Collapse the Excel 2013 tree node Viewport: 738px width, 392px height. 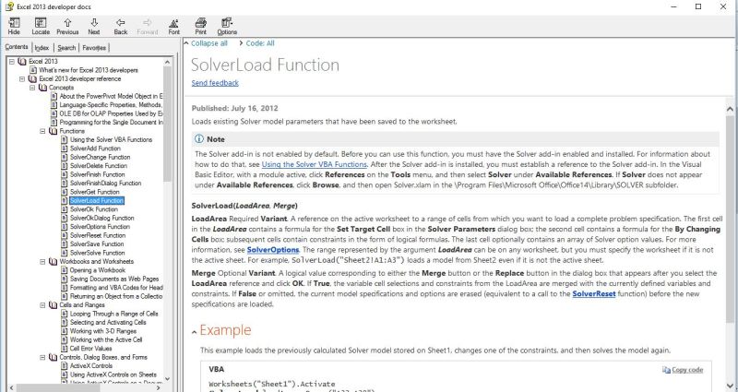[x=12, y=61]
